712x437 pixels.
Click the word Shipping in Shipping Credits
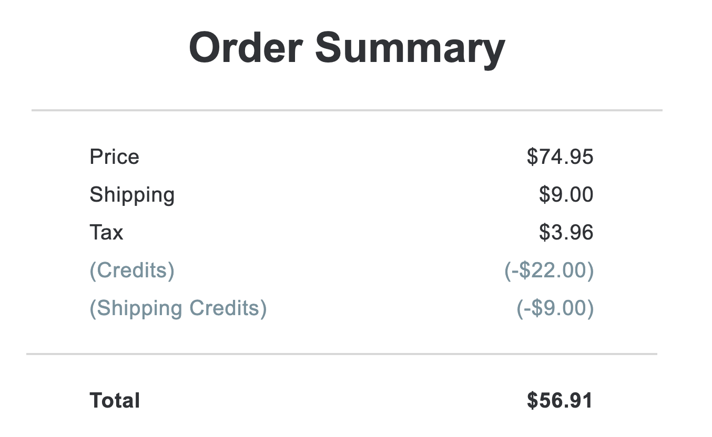click(x=139, y=309)
